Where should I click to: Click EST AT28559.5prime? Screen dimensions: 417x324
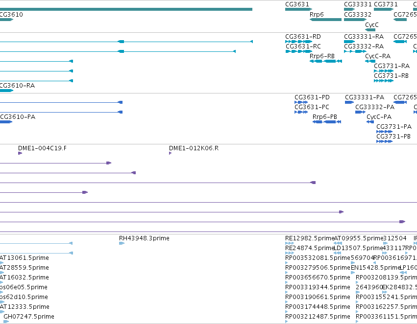(x=25, y=268)
